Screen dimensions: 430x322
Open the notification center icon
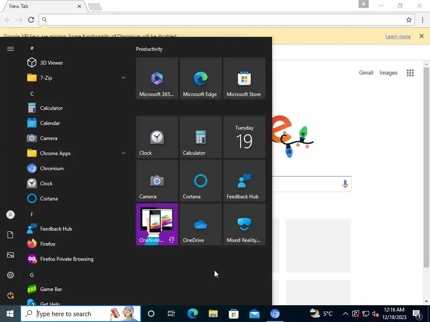click(x=417, y=314)
